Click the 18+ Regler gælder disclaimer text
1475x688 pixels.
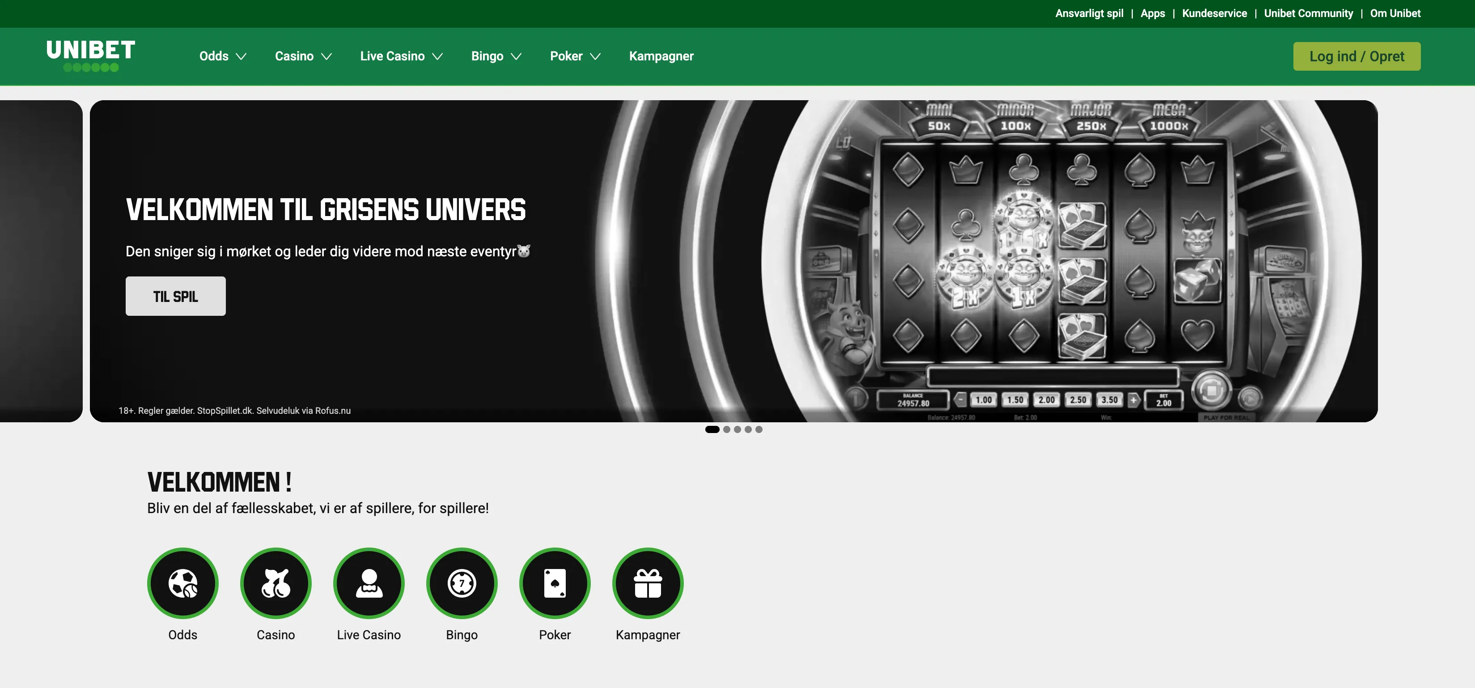click(234, 411)
